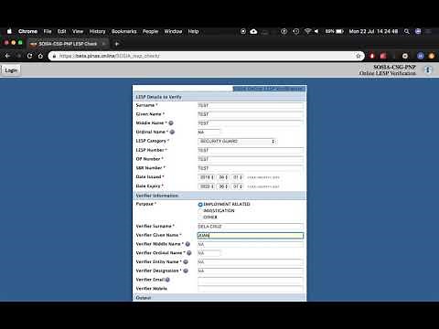Screen dimensions: 439x329
Task: Click the blue link at form's top right
Action: (269, 89)
